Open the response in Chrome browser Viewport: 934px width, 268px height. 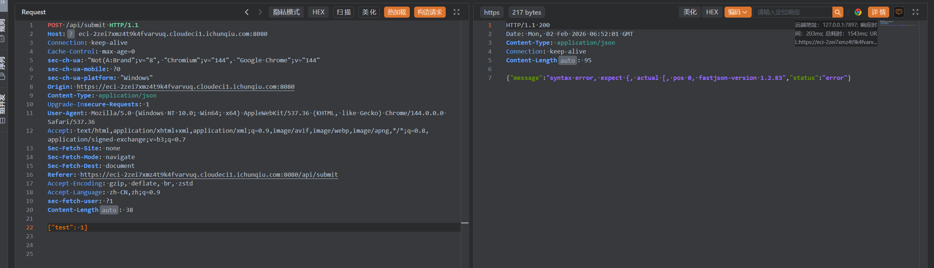858,12
